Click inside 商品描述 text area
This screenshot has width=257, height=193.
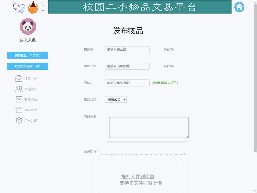[148, 127]
